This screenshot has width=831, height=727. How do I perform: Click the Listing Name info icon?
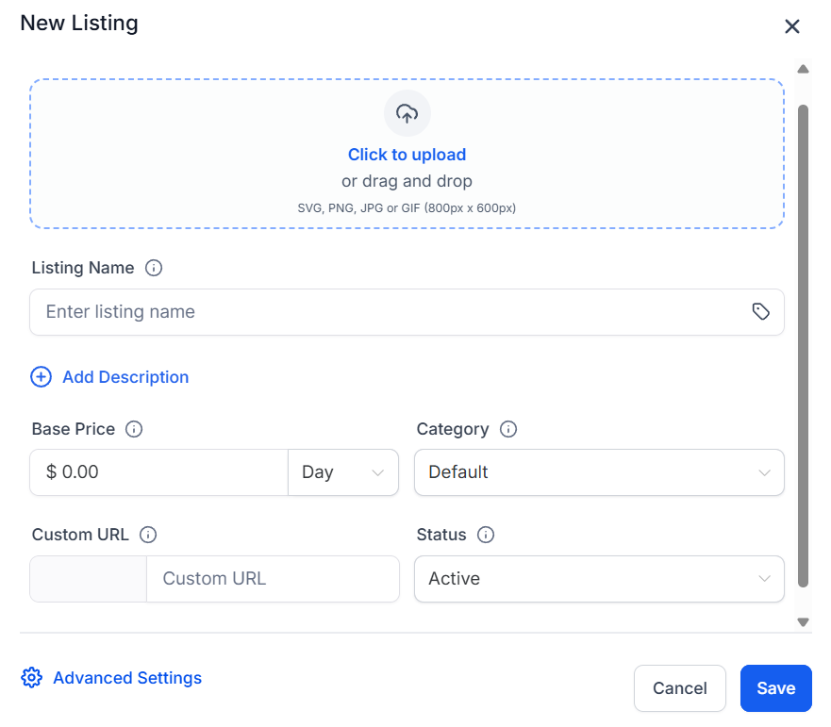click(x=154, y=268)
